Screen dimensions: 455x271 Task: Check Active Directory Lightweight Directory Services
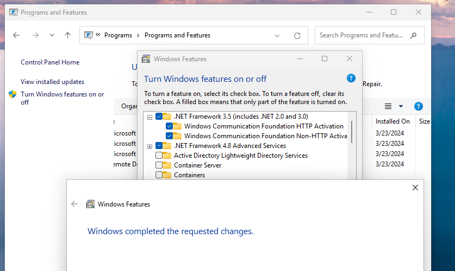tap(159, 156)
